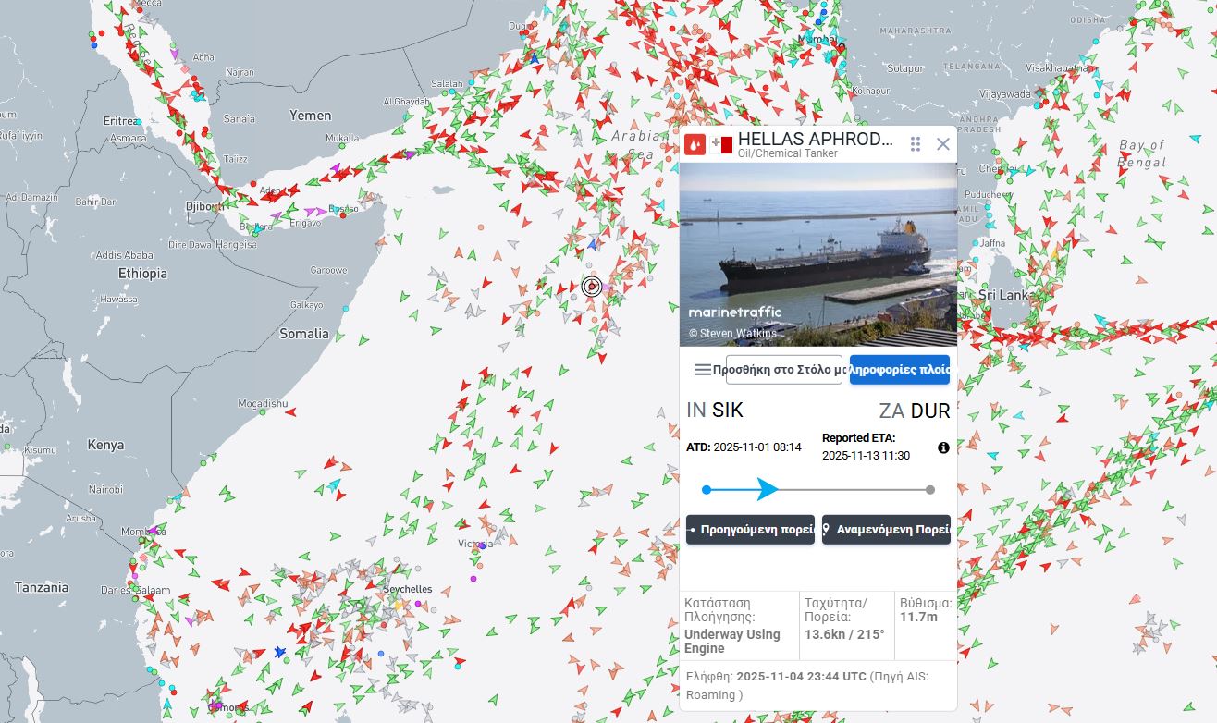Open the tanker ship photo

pos(817,254)
